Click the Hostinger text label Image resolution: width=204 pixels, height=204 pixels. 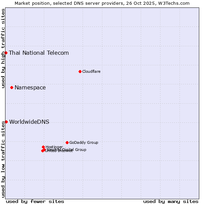coord(54,147)
